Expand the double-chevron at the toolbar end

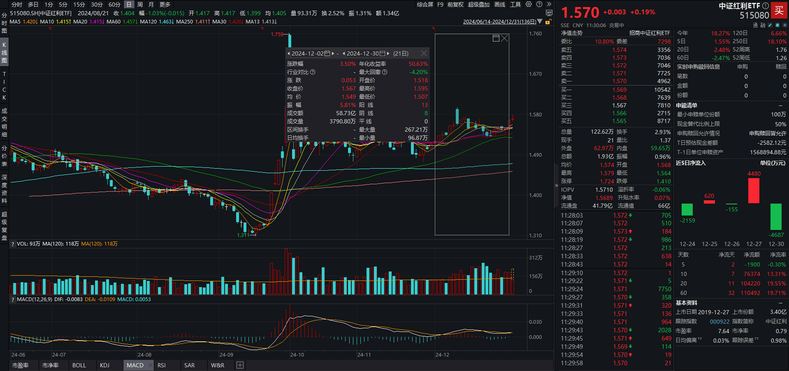(x=549, y=4)
